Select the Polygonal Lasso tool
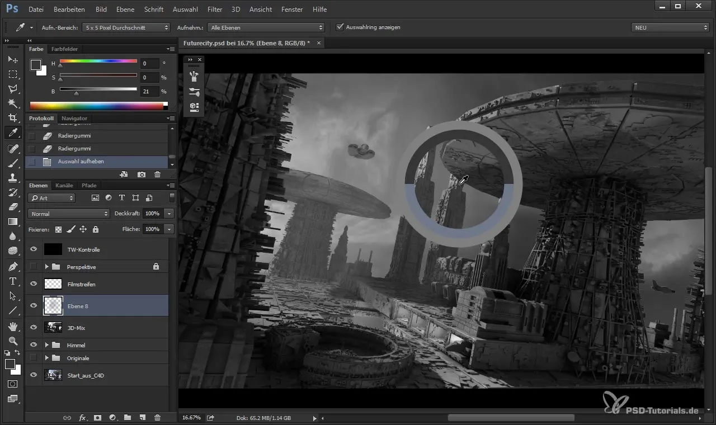This screenshot has width=716, height=425. coord(13,88)
